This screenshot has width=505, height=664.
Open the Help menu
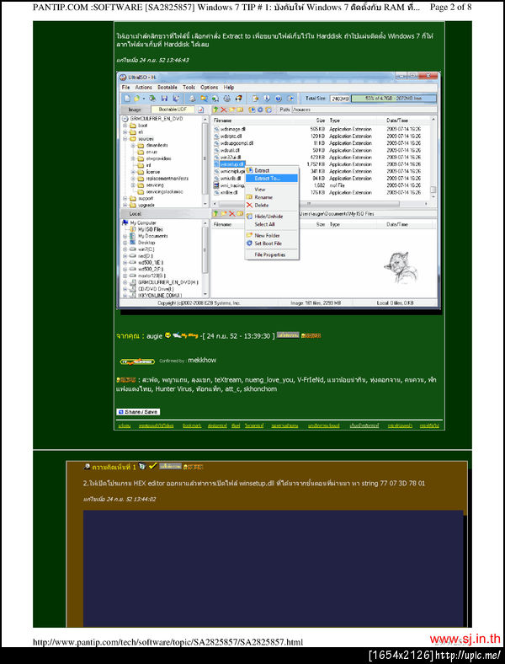[229, 88]
